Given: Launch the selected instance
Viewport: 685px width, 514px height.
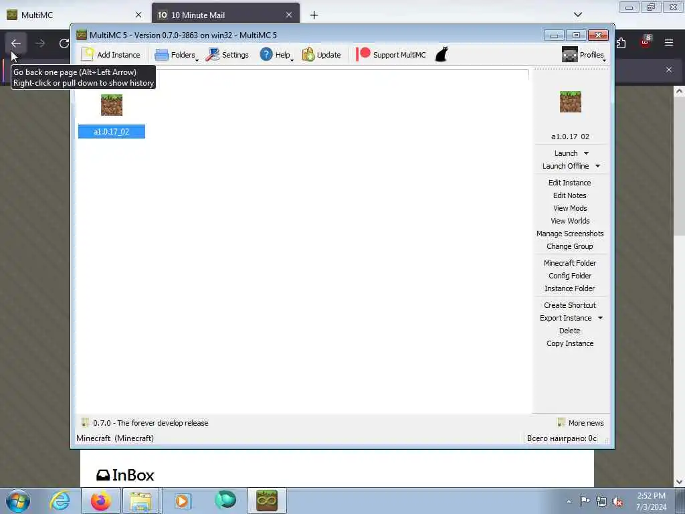Looking at the screenshot, I should click(x=566, y=153).
